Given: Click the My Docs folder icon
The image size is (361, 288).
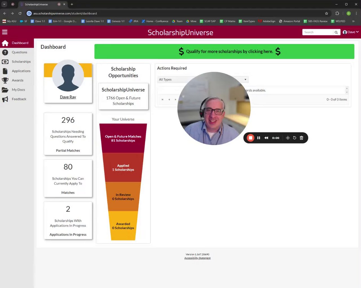Looking at the screenshot, I should pyautogui.click(x=5, y=90).
